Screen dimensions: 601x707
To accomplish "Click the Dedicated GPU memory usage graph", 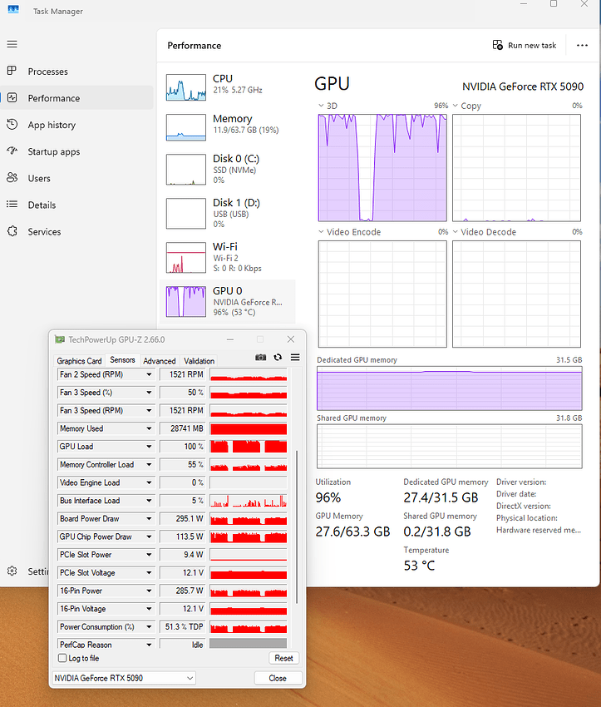I will (449, 388).
